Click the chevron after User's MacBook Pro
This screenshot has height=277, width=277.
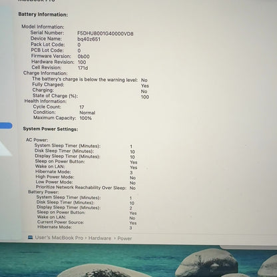(86, 238)
